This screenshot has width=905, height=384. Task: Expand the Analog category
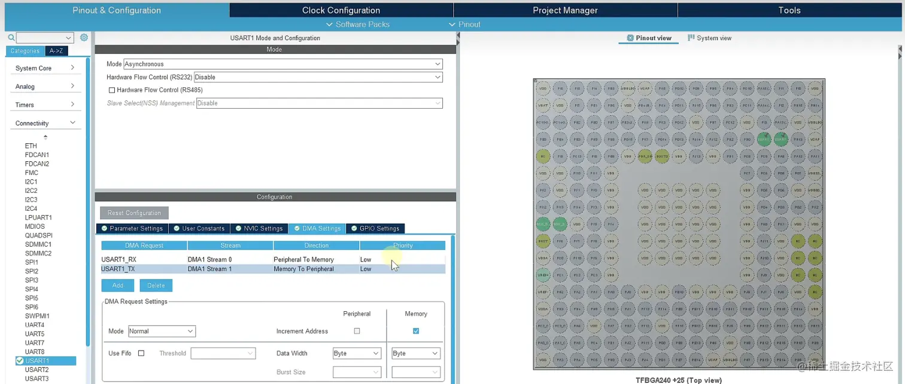pos(45,87)
